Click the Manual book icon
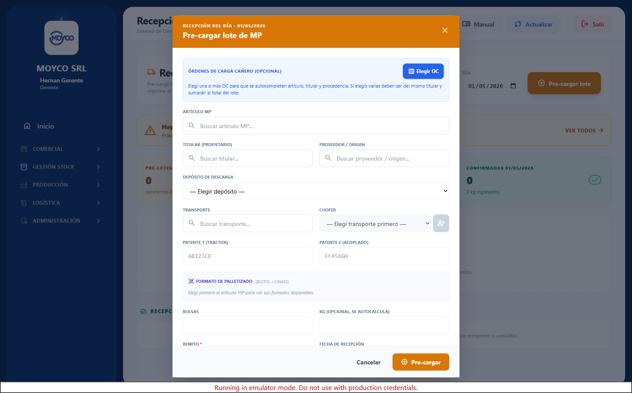Viewport: 632px width, 393px height. tap(466, 24)
